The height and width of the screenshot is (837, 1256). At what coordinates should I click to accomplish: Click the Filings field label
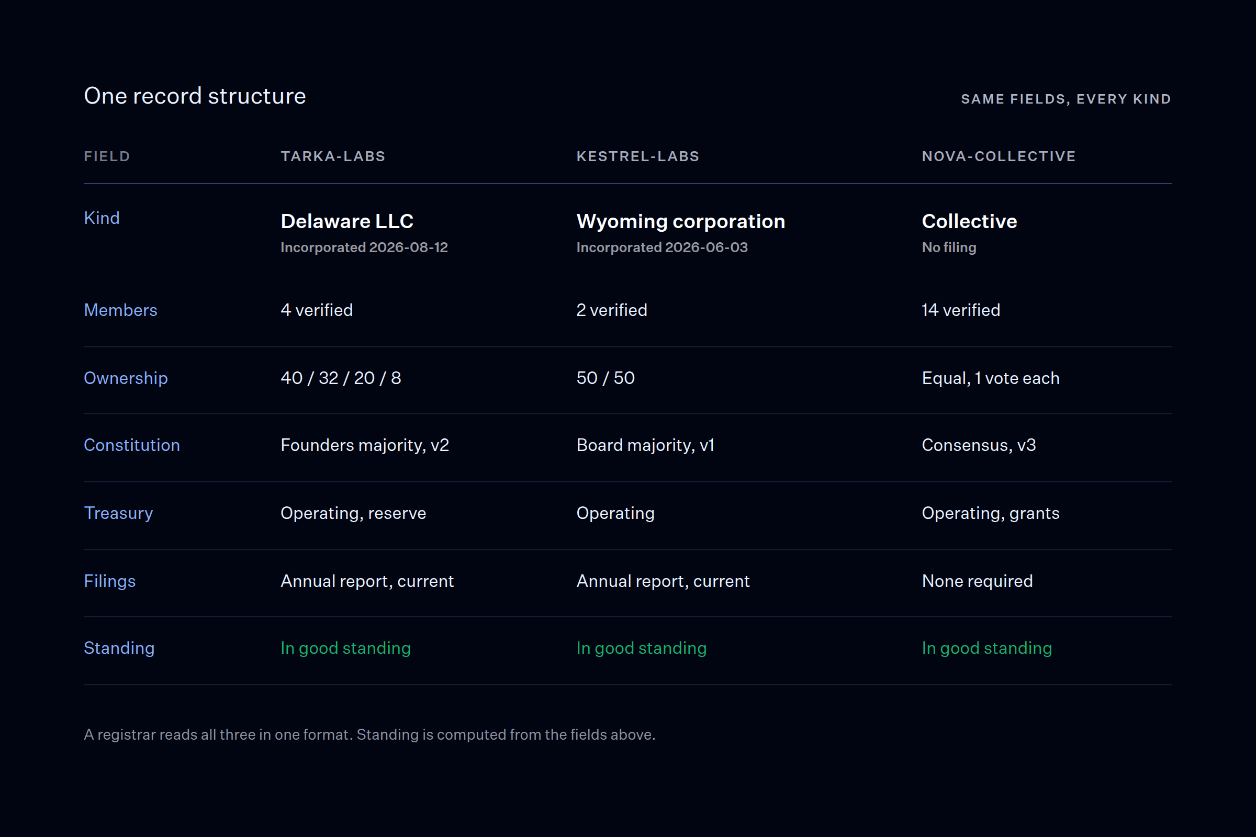[x=109, y=581]
